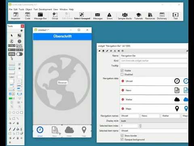
Task: Click the Selected item index stepper arrows
Action: [140, 126]
